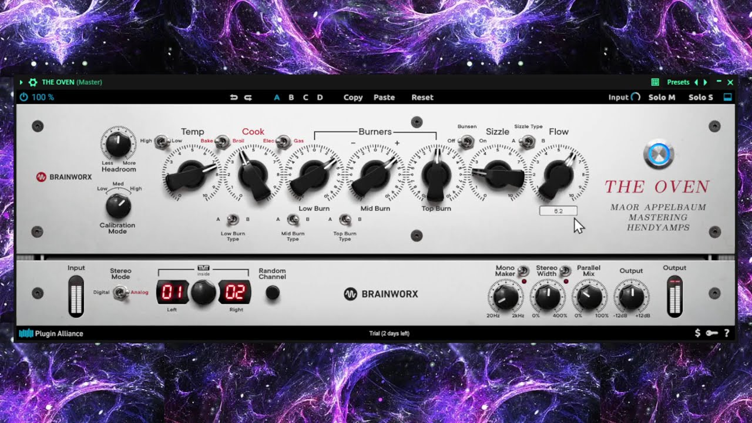Select settings bank D

click(320, 98)
